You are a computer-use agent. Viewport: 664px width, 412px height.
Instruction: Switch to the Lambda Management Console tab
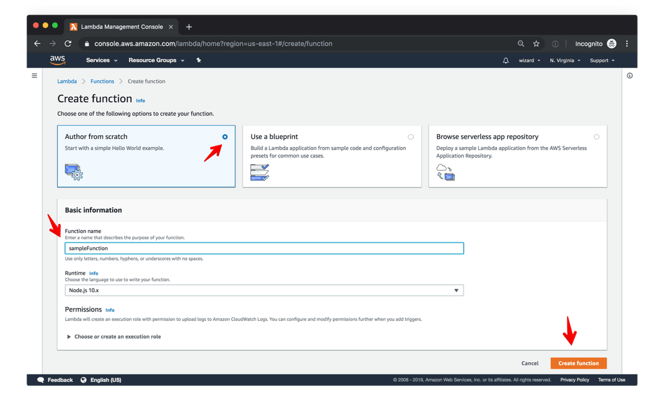pos(122,26)
